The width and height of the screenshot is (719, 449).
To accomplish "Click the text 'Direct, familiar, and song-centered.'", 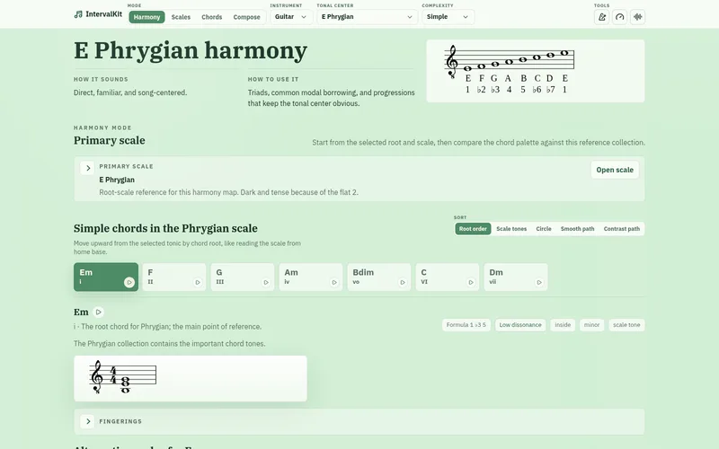I will (130, 92).
